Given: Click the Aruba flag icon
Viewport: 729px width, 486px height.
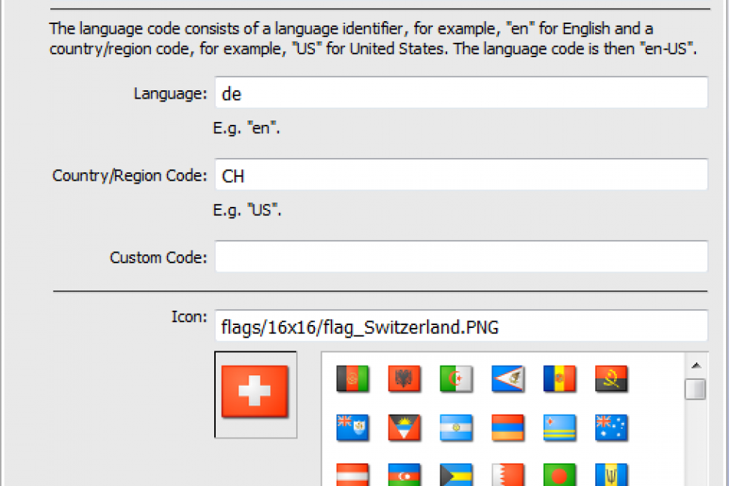Looking at the screenshot, I should (x=559, y=427).
